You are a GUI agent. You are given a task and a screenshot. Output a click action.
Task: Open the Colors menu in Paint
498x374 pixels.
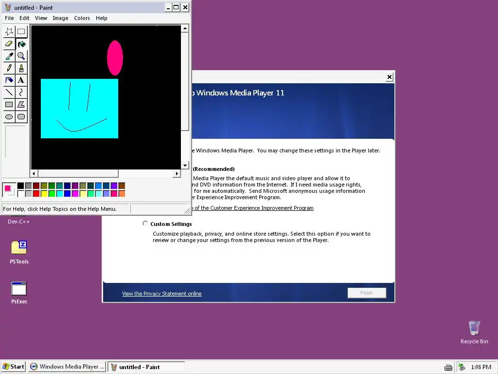tap(82, 18)
